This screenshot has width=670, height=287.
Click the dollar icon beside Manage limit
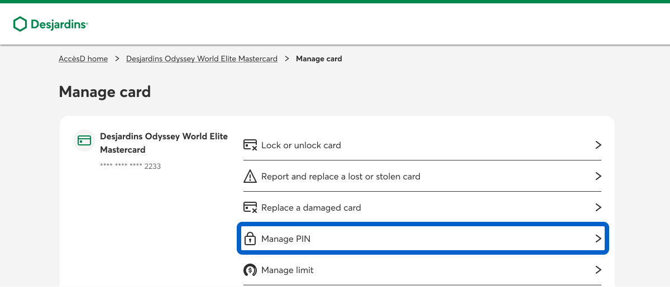coord(250,270)
